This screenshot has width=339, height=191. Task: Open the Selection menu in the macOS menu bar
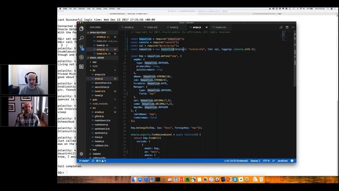coord(82,8)
